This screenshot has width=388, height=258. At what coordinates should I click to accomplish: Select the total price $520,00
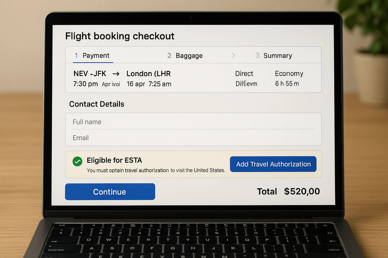(302, 191)
